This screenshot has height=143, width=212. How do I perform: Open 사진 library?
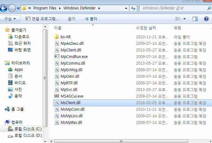tap(18, 89)
